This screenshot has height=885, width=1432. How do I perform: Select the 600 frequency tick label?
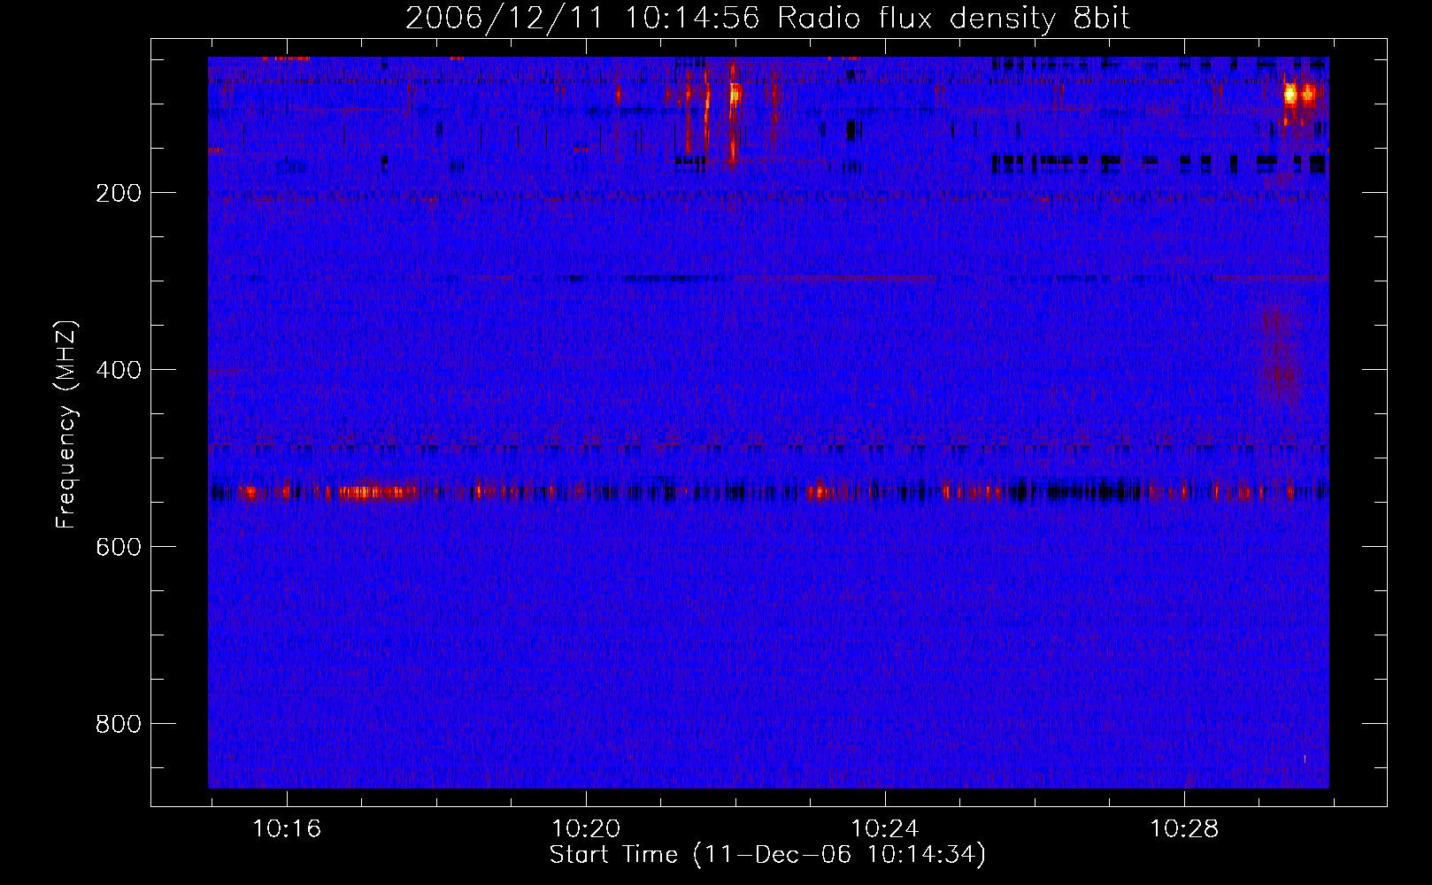(x=119, y=547)
